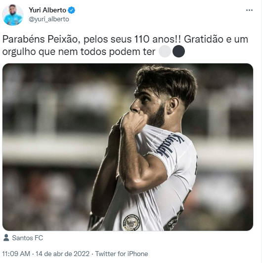Screen dimensions: 262x263
Task: Click the tagged person silhouette icon
Action: point(6,238)
